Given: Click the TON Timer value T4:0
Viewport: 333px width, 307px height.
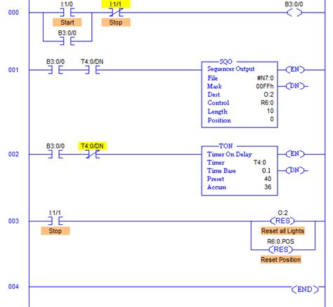Looking at the screenshot, I should 260,163.
